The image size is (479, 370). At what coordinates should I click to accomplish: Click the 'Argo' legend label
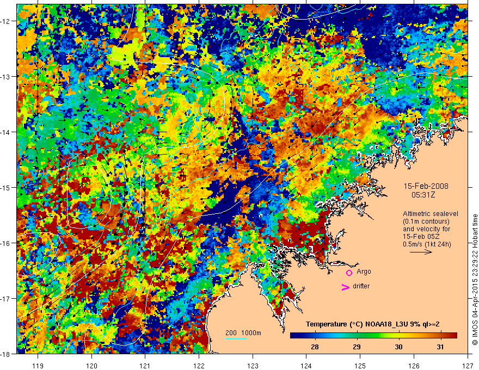[x=364, y=272]
